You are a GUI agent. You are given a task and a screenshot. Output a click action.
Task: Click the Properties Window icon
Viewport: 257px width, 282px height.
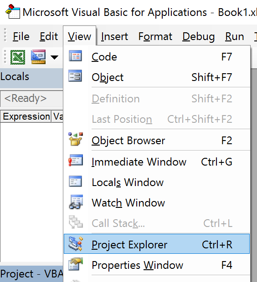76,264
